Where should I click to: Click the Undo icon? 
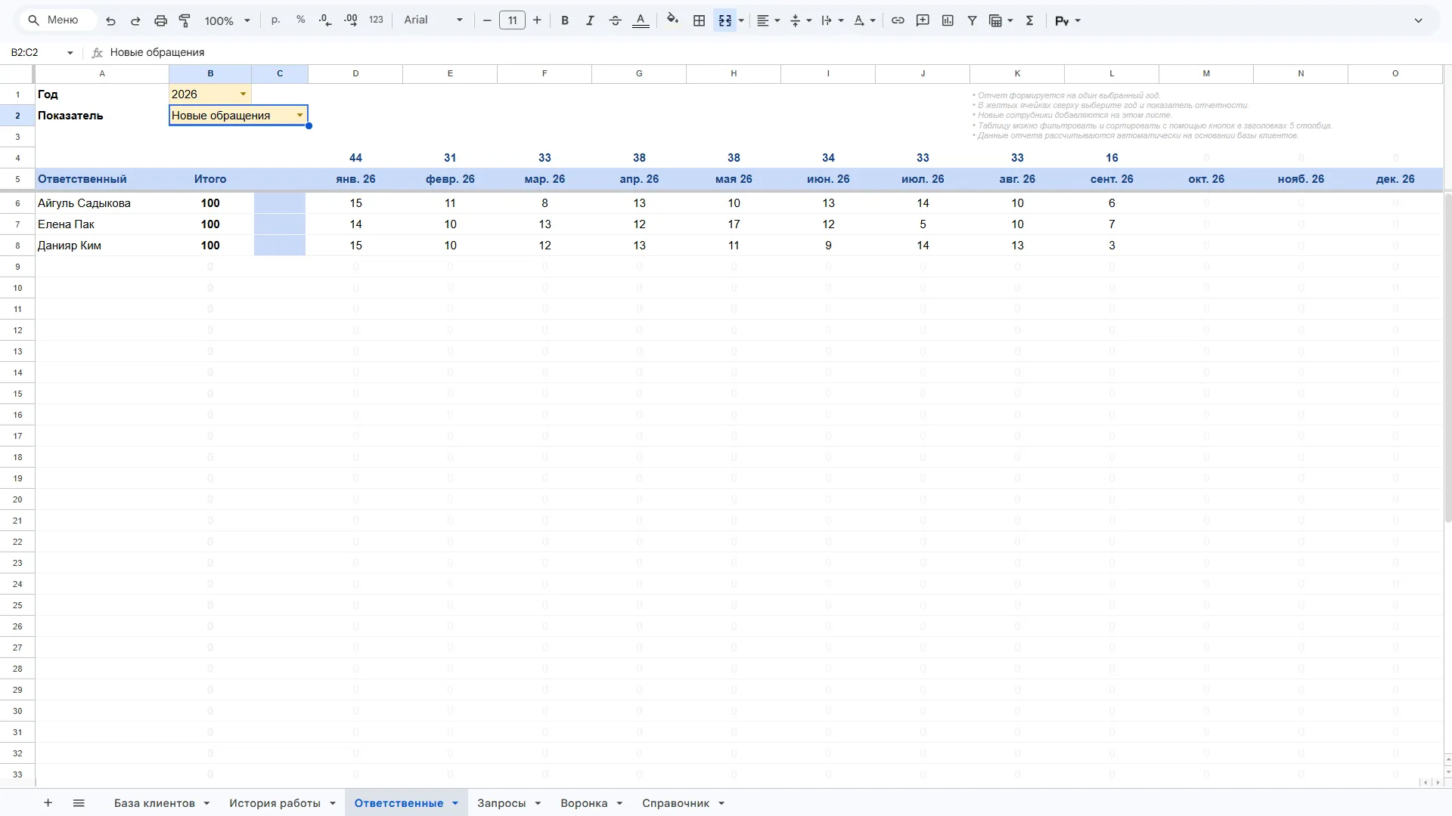pyautogui.click(x=110, y=20)
